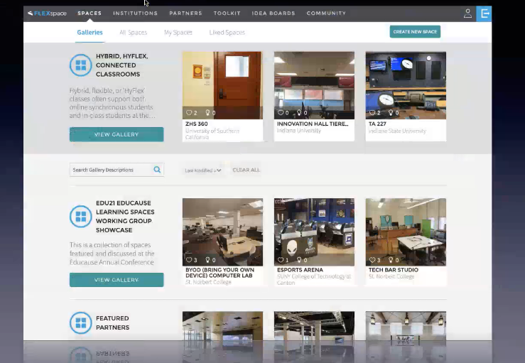Click idea bulb on Innovation Hall card
The image size is (525, 363).
[299, 112]
